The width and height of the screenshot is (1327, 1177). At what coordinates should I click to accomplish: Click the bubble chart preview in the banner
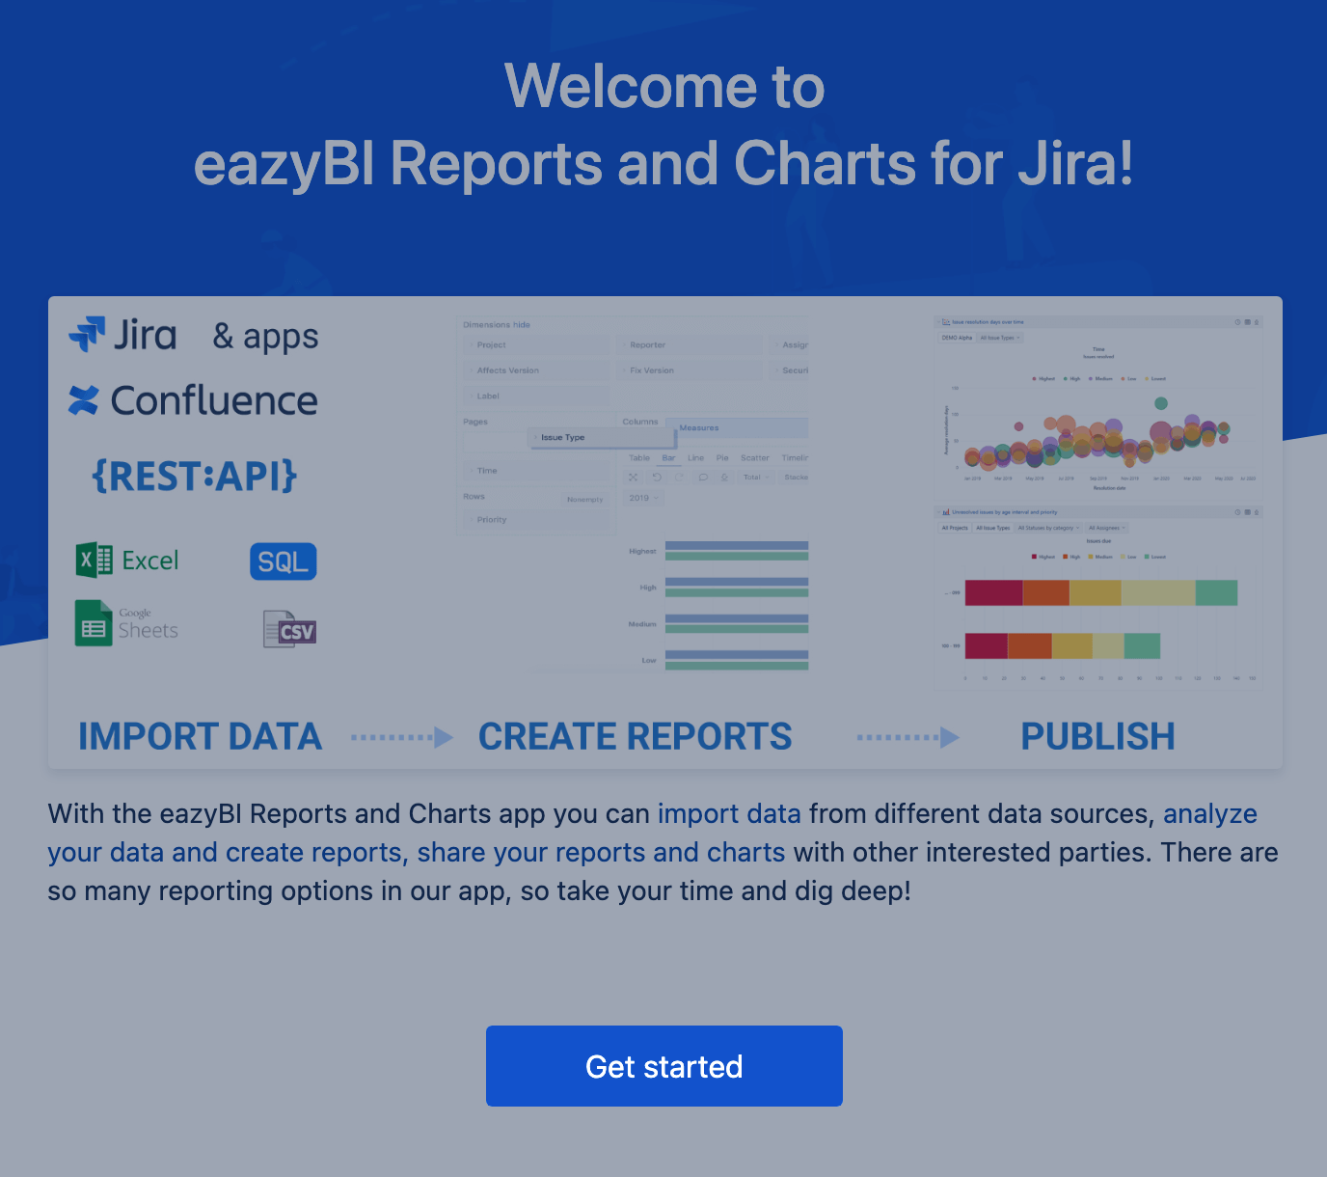coord(1098,405)
